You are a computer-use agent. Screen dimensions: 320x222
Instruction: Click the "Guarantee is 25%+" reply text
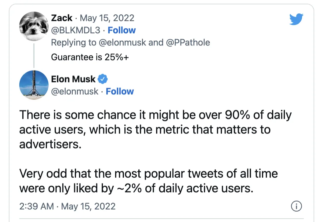90,57
